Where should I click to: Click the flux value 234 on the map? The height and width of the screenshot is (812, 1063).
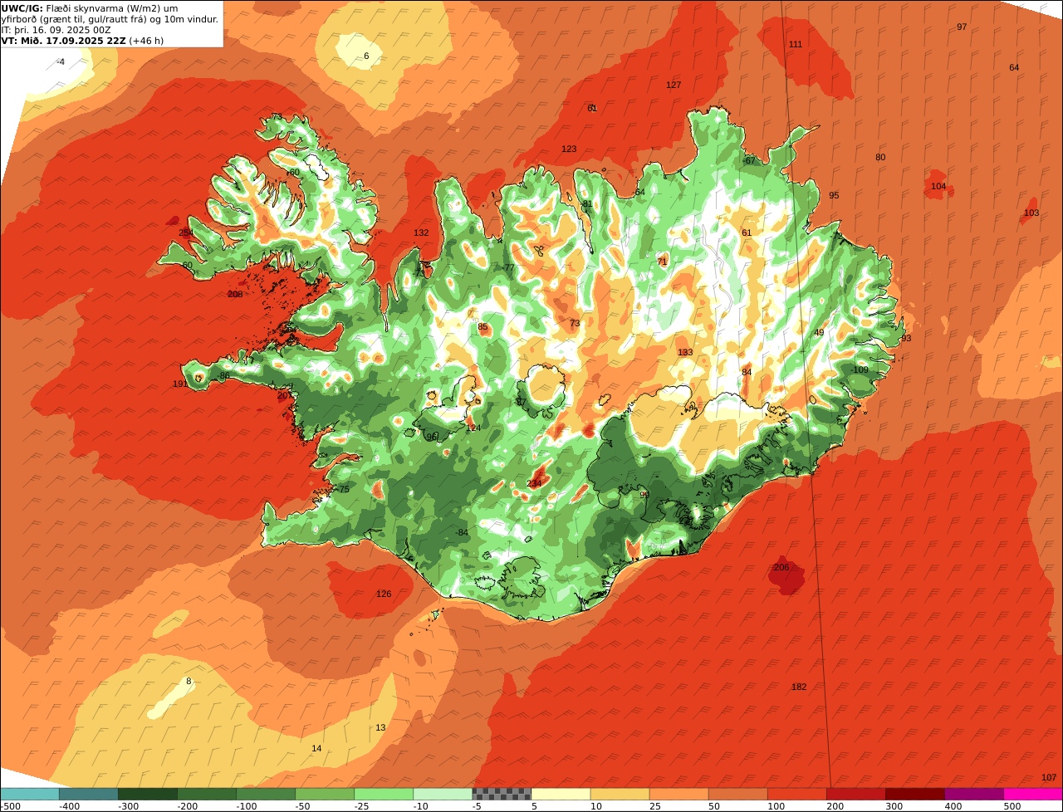coord(534,483)
